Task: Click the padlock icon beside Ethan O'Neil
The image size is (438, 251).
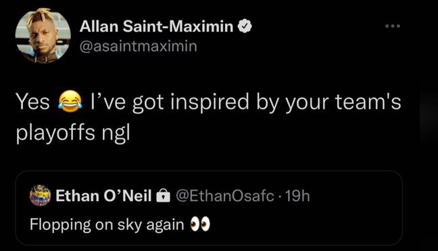Action: coord(163,196)
